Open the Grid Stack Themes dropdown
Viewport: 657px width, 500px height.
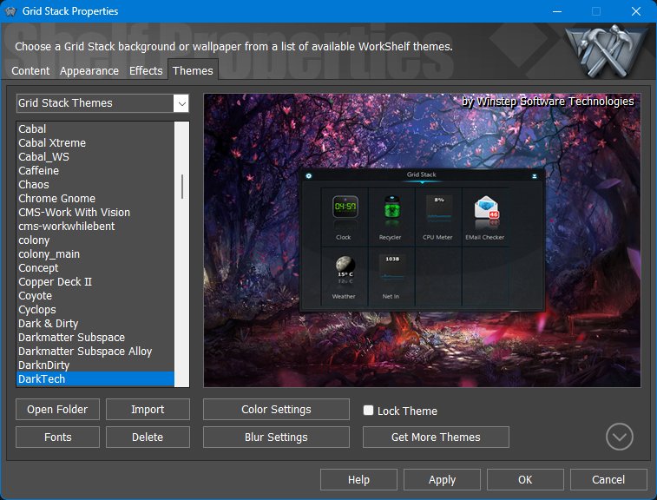pos(102,103)
